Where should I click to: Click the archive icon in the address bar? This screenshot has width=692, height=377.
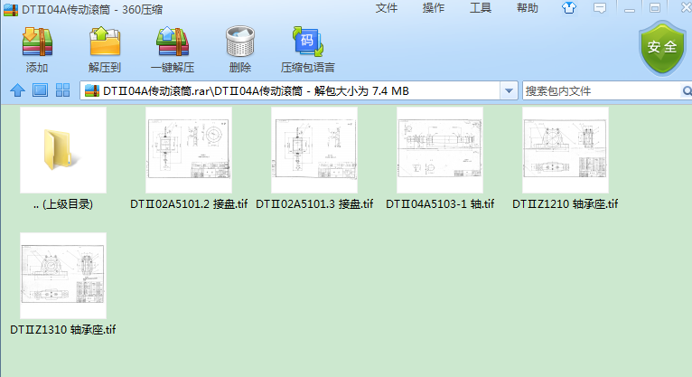tap(92, 91)
